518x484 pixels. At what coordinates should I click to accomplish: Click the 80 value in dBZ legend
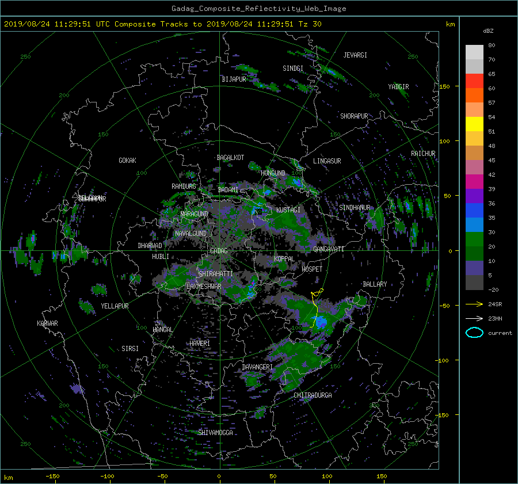(x=492, y=45)
